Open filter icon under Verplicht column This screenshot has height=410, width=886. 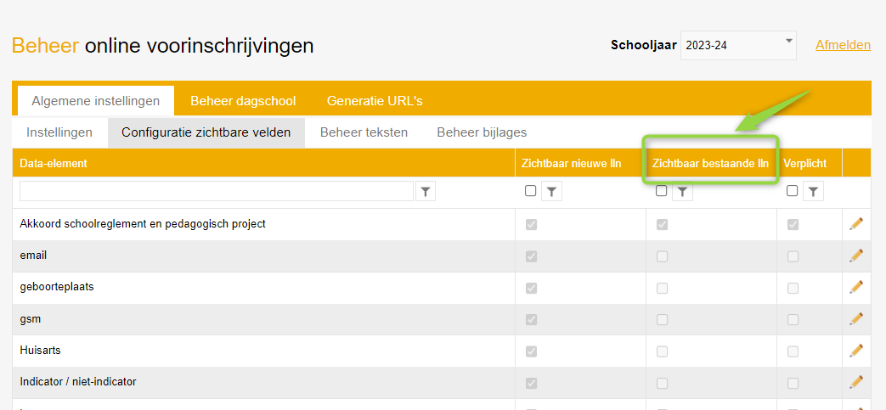click(814, 192)
